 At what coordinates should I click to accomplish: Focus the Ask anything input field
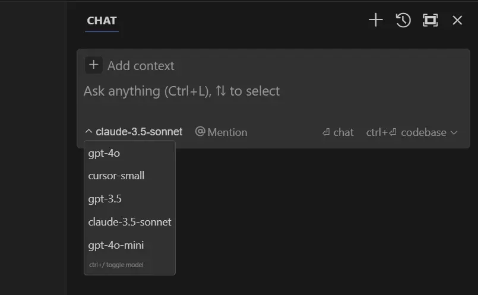[238, 91]
